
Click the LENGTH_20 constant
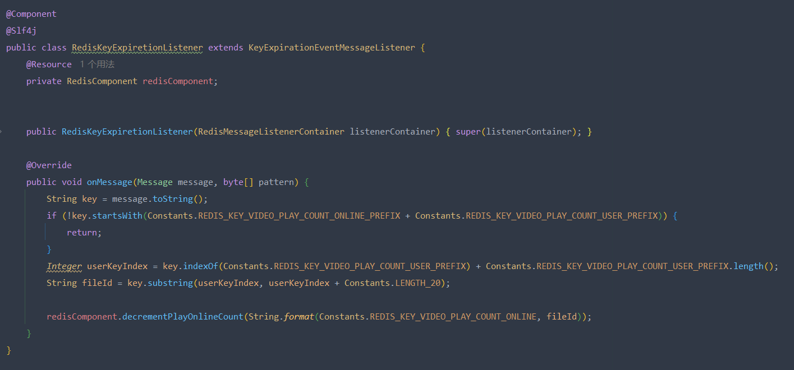[x=418, y=283]
